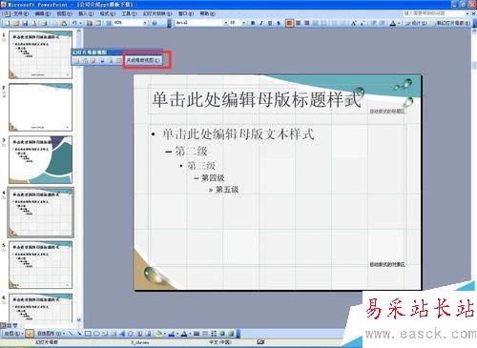
Task: Select Align Right paragraph button
Action: coord(307,23)
